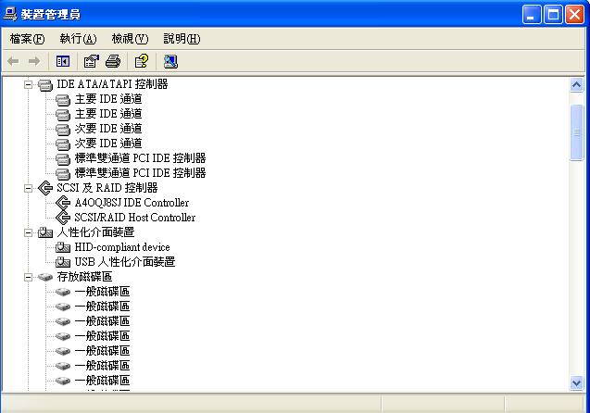Collapse the IDE ATA/ATAPI 控制器 node

click(x=28, y=84)
